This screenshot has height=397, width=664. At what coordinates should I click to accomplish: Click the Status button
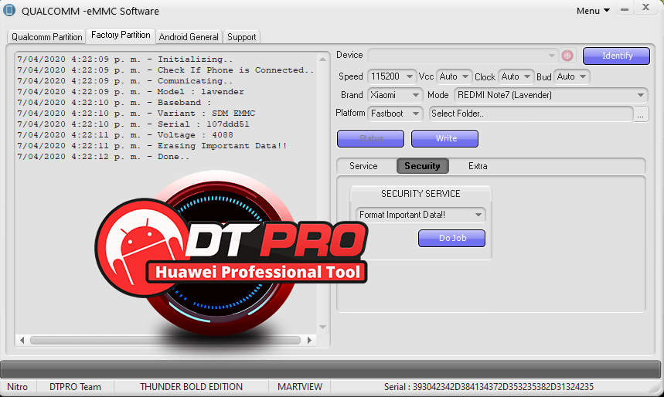pyautogui.click(x=370, y=138)
